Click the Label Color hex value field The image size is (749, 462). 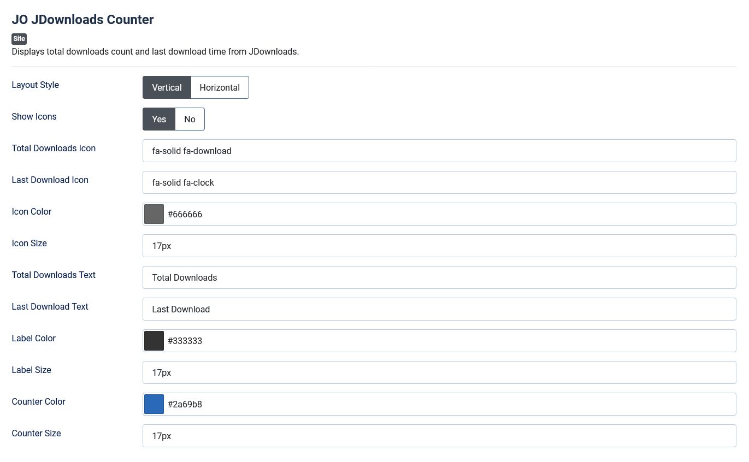click(x=450, y=341)
